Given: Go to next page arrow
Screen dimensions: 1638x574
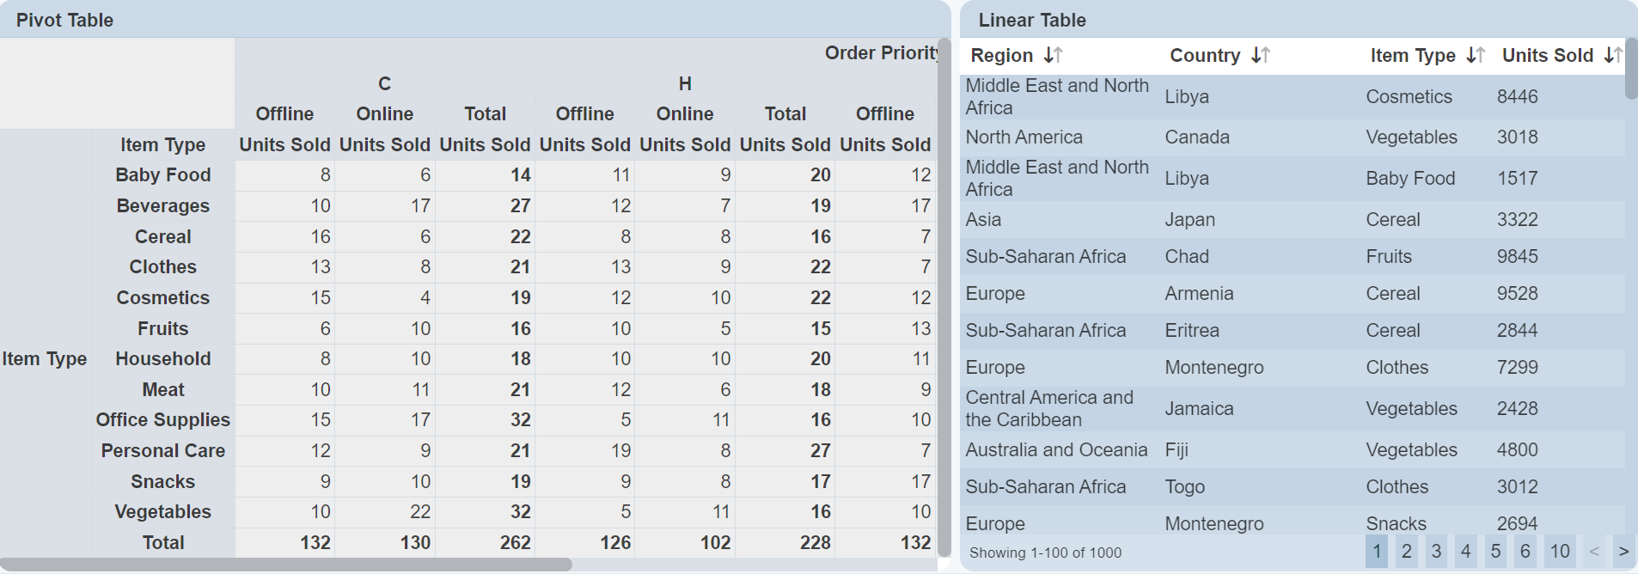Looking at the screenshot, I should point(1623,552).
